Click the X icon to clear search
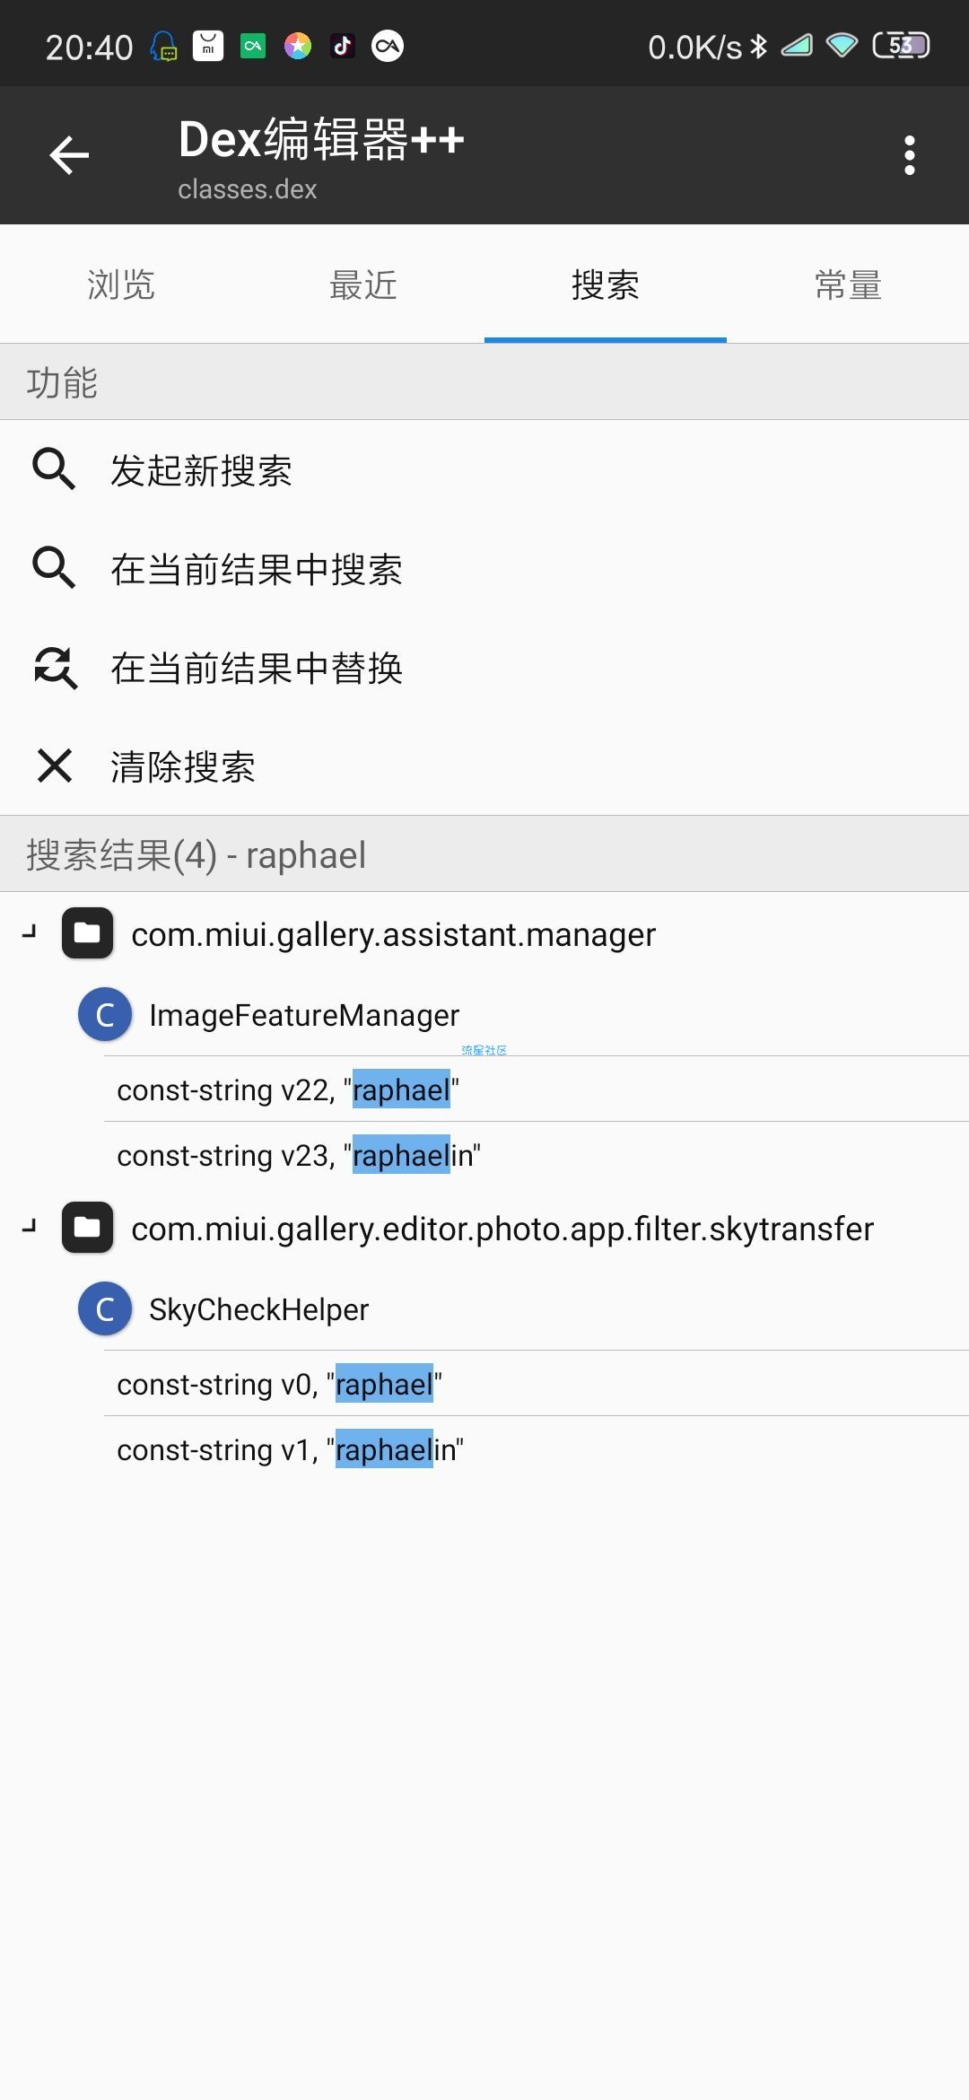The image size is (969, 2100). [55, 766]
